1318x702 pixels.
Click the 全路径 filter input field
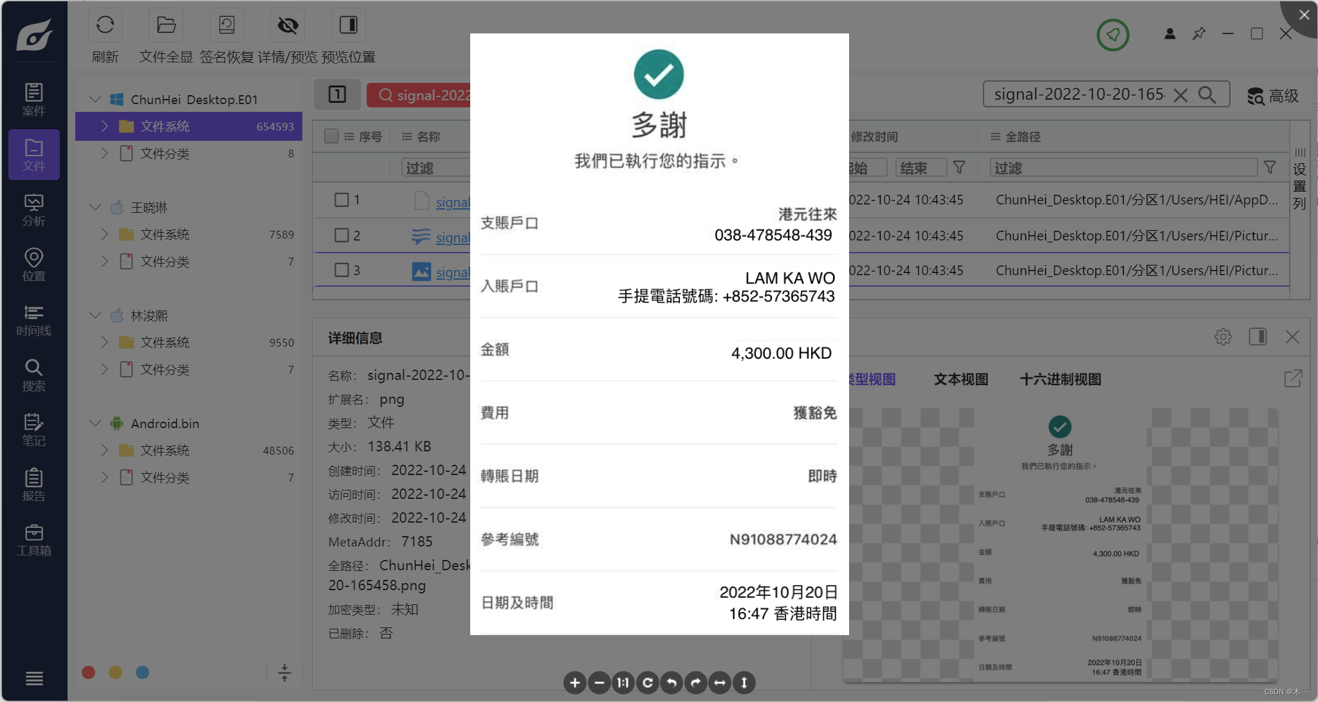(x=1122, y=168)
